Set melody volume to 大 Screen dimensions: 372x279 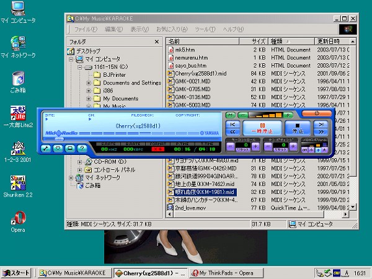pos(324,150)
